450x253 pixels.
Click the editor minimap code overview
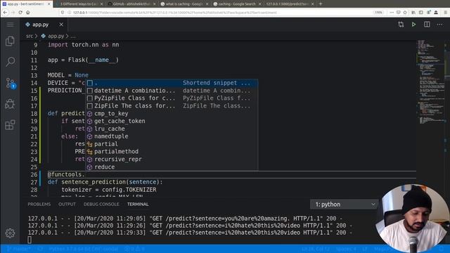pyautogui.click(x=430, y=82)
